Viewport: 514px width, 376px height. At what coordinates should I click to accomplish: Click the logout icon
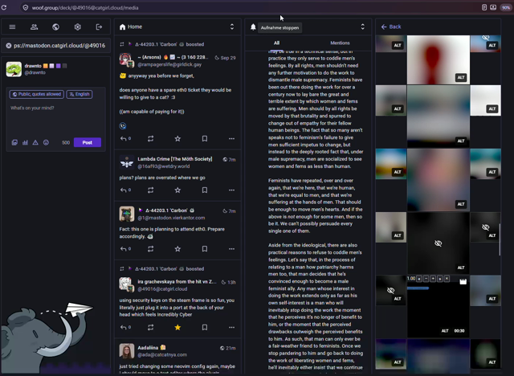point(99,27)
